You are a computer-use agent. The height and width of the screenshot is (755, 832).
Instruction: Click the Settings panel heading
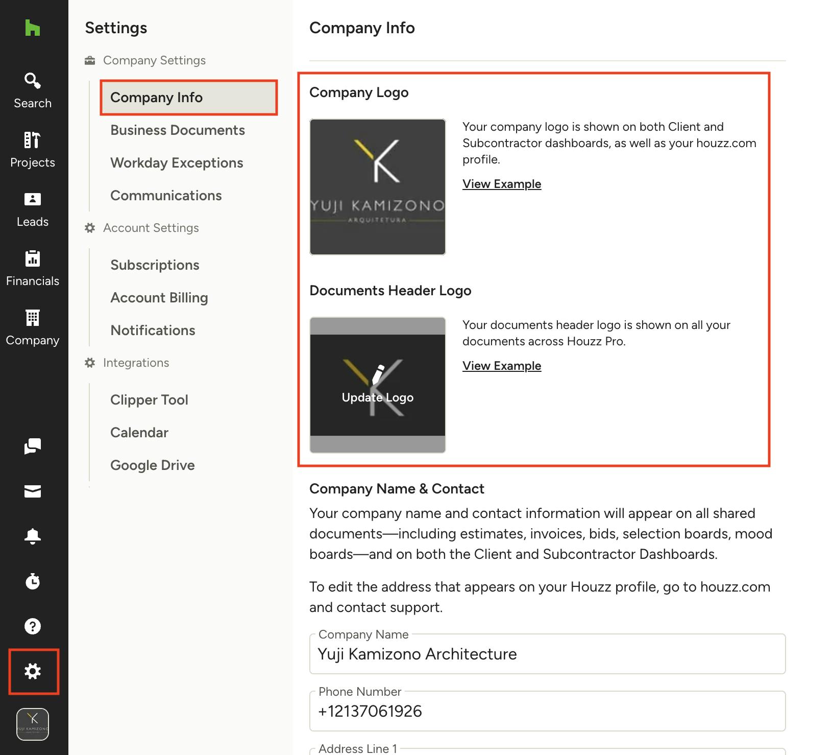tap(116, 28)
